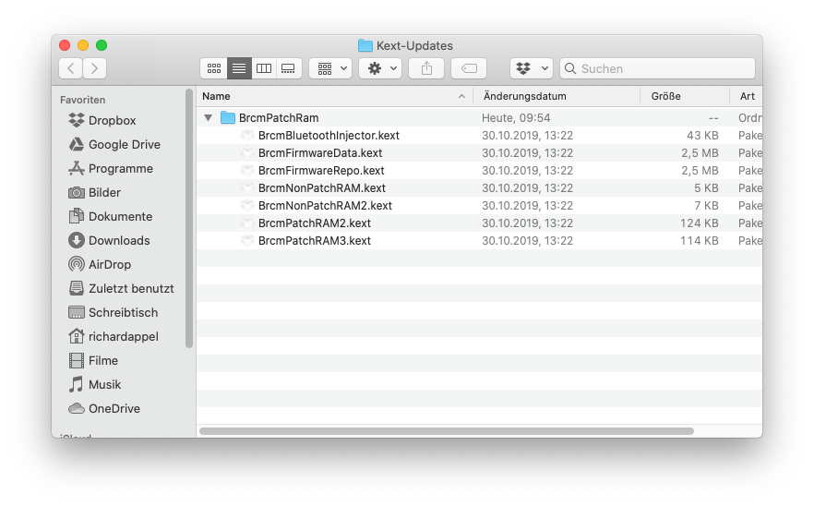Screen dimensions: 814x506
Task: Switch to column view
Action: 264,68
